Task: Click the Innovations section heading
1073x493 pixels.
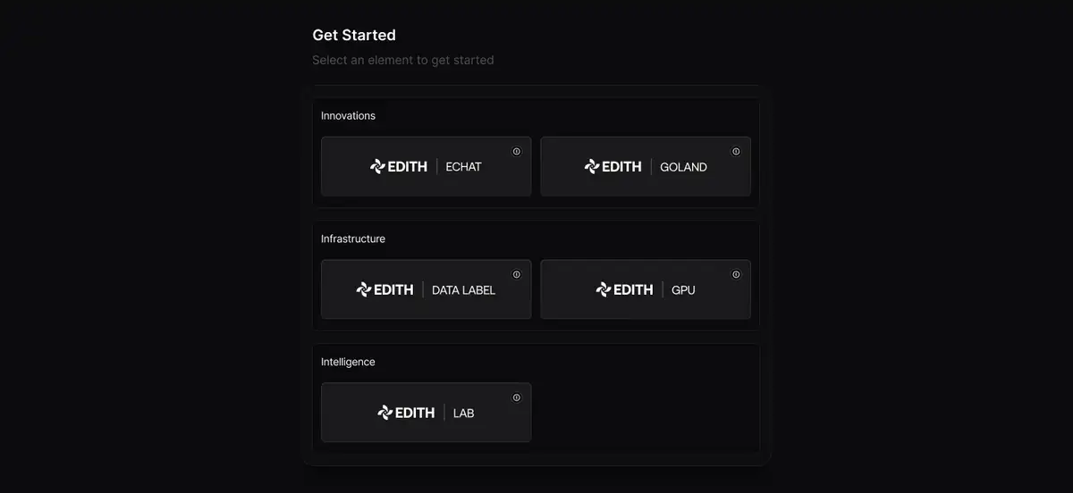Action: [348, 116]
